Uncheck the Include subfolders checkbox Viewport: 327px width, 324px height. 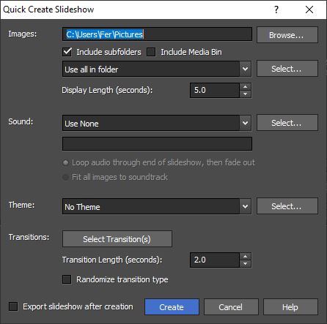tap(67, 52)
